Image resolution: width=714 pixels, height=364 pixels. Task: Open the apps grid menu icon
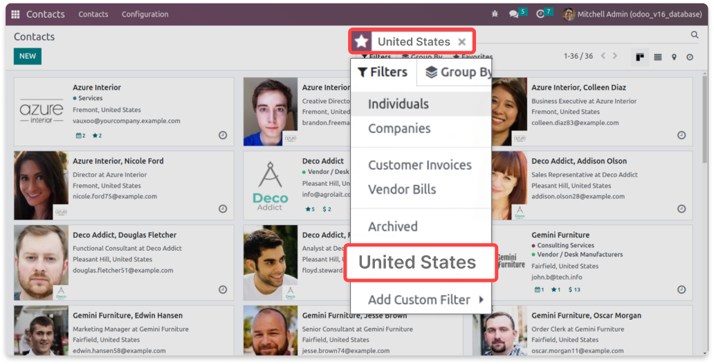[15, 14]
